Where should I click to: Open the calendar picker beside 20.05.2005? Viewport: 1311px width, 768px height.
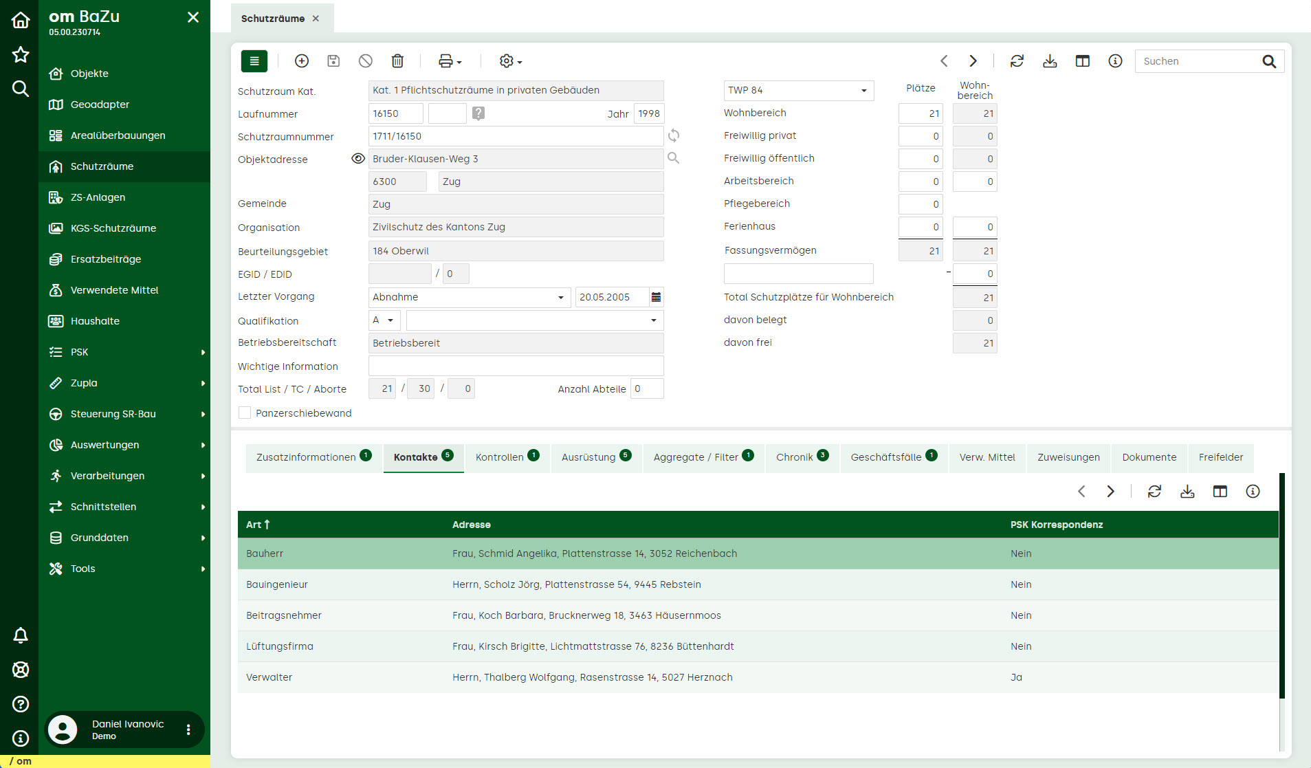point(656,297)
